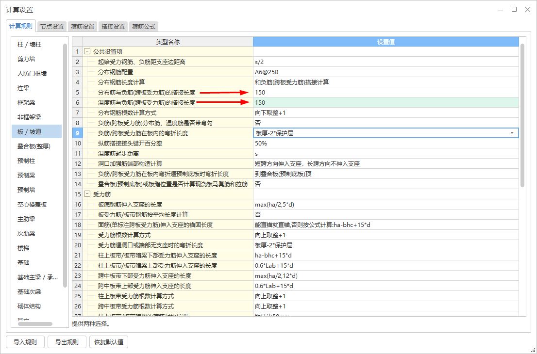Image resolution: width=537 pixels, height=354 pixels.
Task: Choose 框架梁 from the component list
Action: (26, 103)
